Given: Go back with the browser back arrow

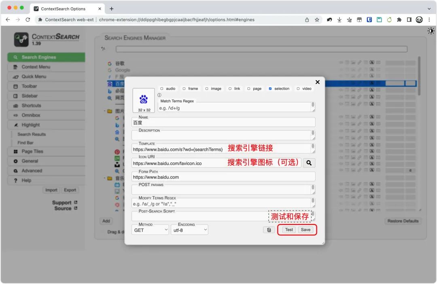Looking at the screenshot, I should click(x=8, y=20).
